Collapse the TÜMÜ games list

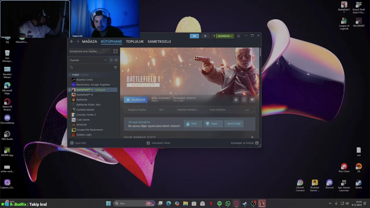[x=70, y=75]
